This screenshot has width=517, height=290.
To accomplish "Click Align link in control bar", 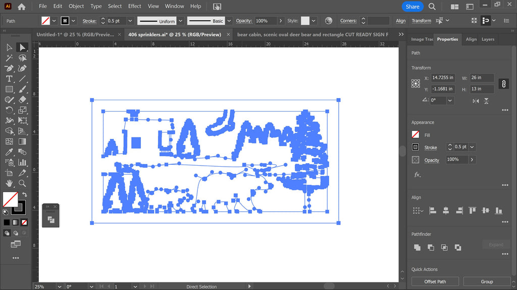I will tap(400, 21).
